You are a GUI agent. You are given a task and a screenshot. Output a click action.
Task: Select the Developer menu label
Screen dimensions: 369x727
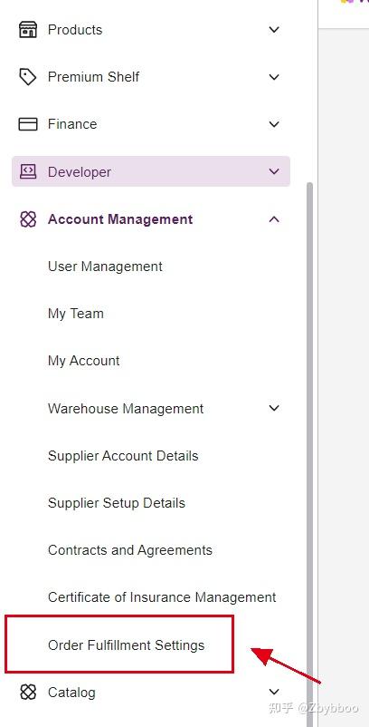click(x=79, y=171)
